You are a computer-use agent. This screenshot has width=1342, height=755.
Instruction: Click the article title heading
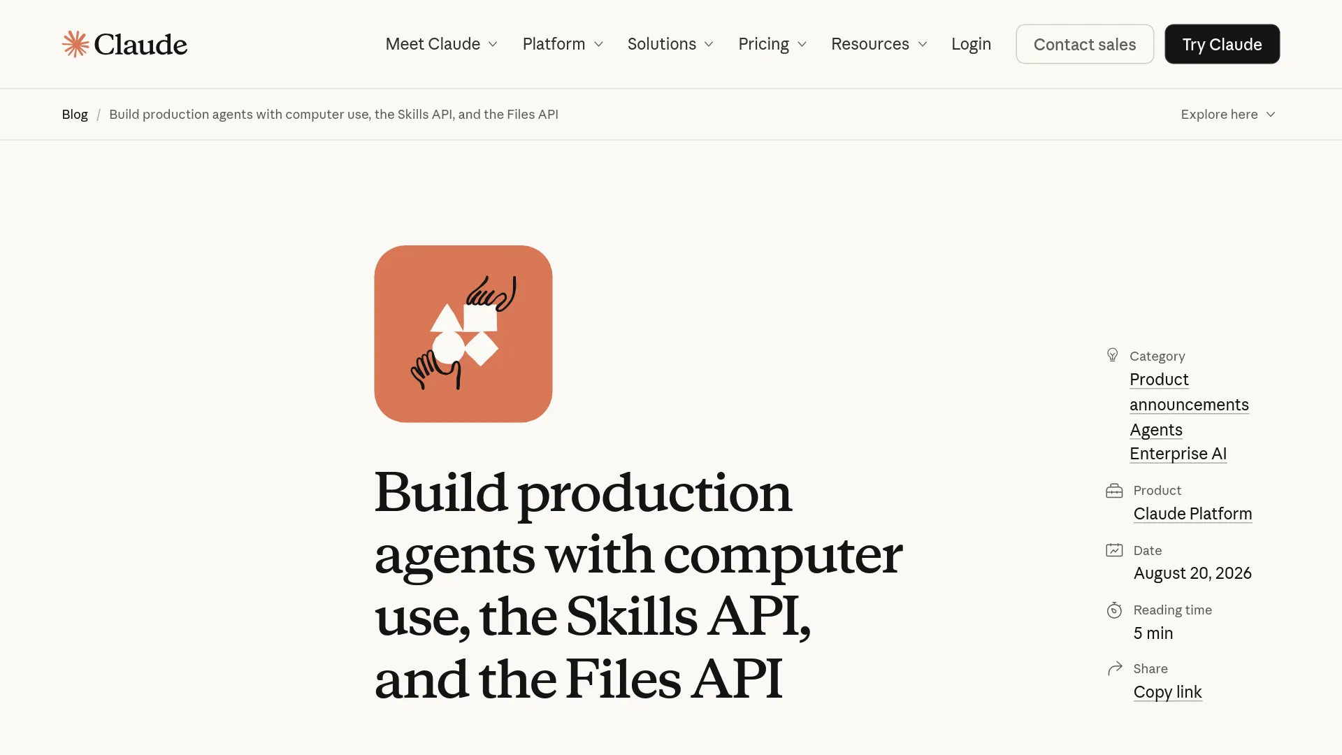pyautogui.click(x=638, y=586)
